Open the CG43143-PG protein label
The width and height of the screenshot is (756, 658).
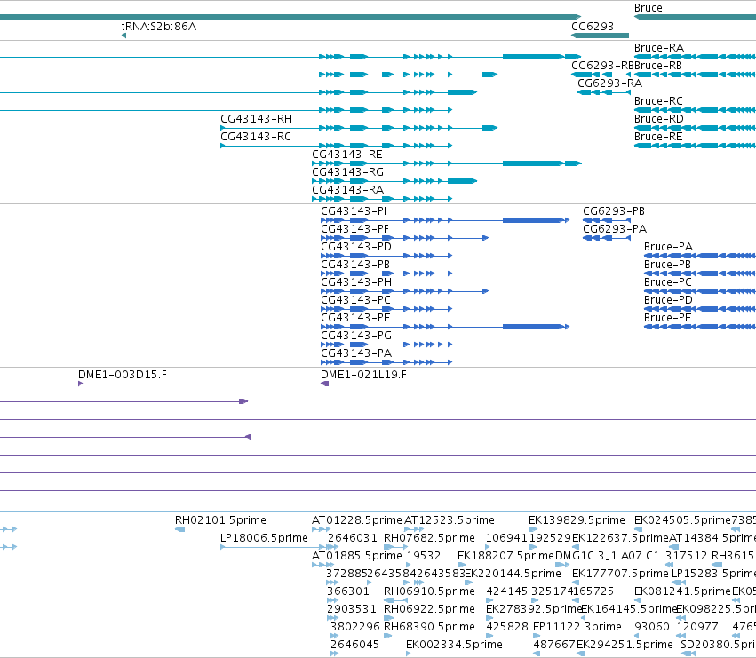[x=356, y=336]
